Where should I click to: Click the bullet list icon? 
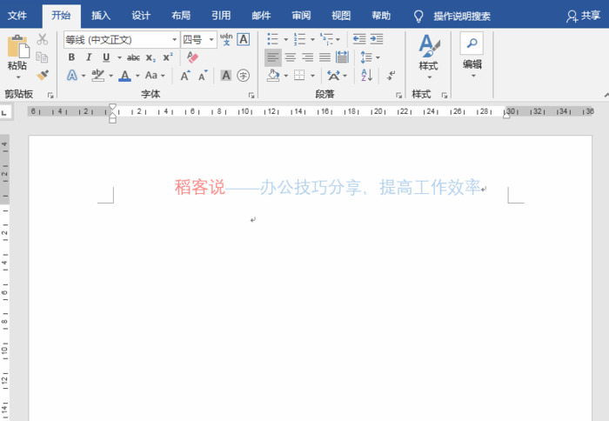point(272,39)
